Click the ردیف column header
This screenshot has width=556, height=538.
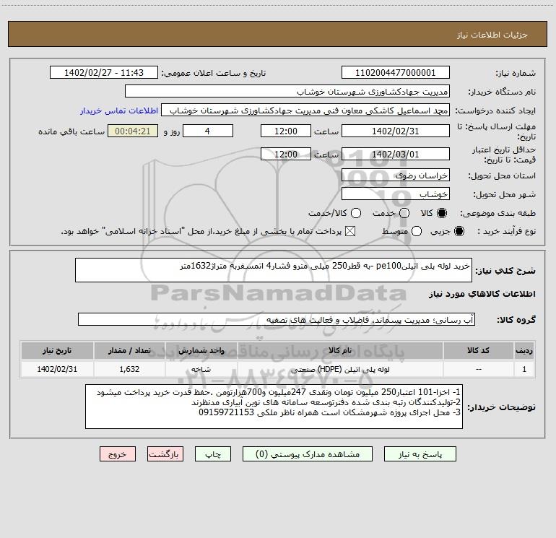coord(524,350)
